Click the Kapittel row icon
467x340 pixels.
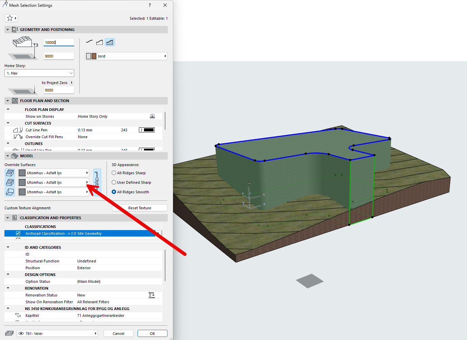[18, 315]
